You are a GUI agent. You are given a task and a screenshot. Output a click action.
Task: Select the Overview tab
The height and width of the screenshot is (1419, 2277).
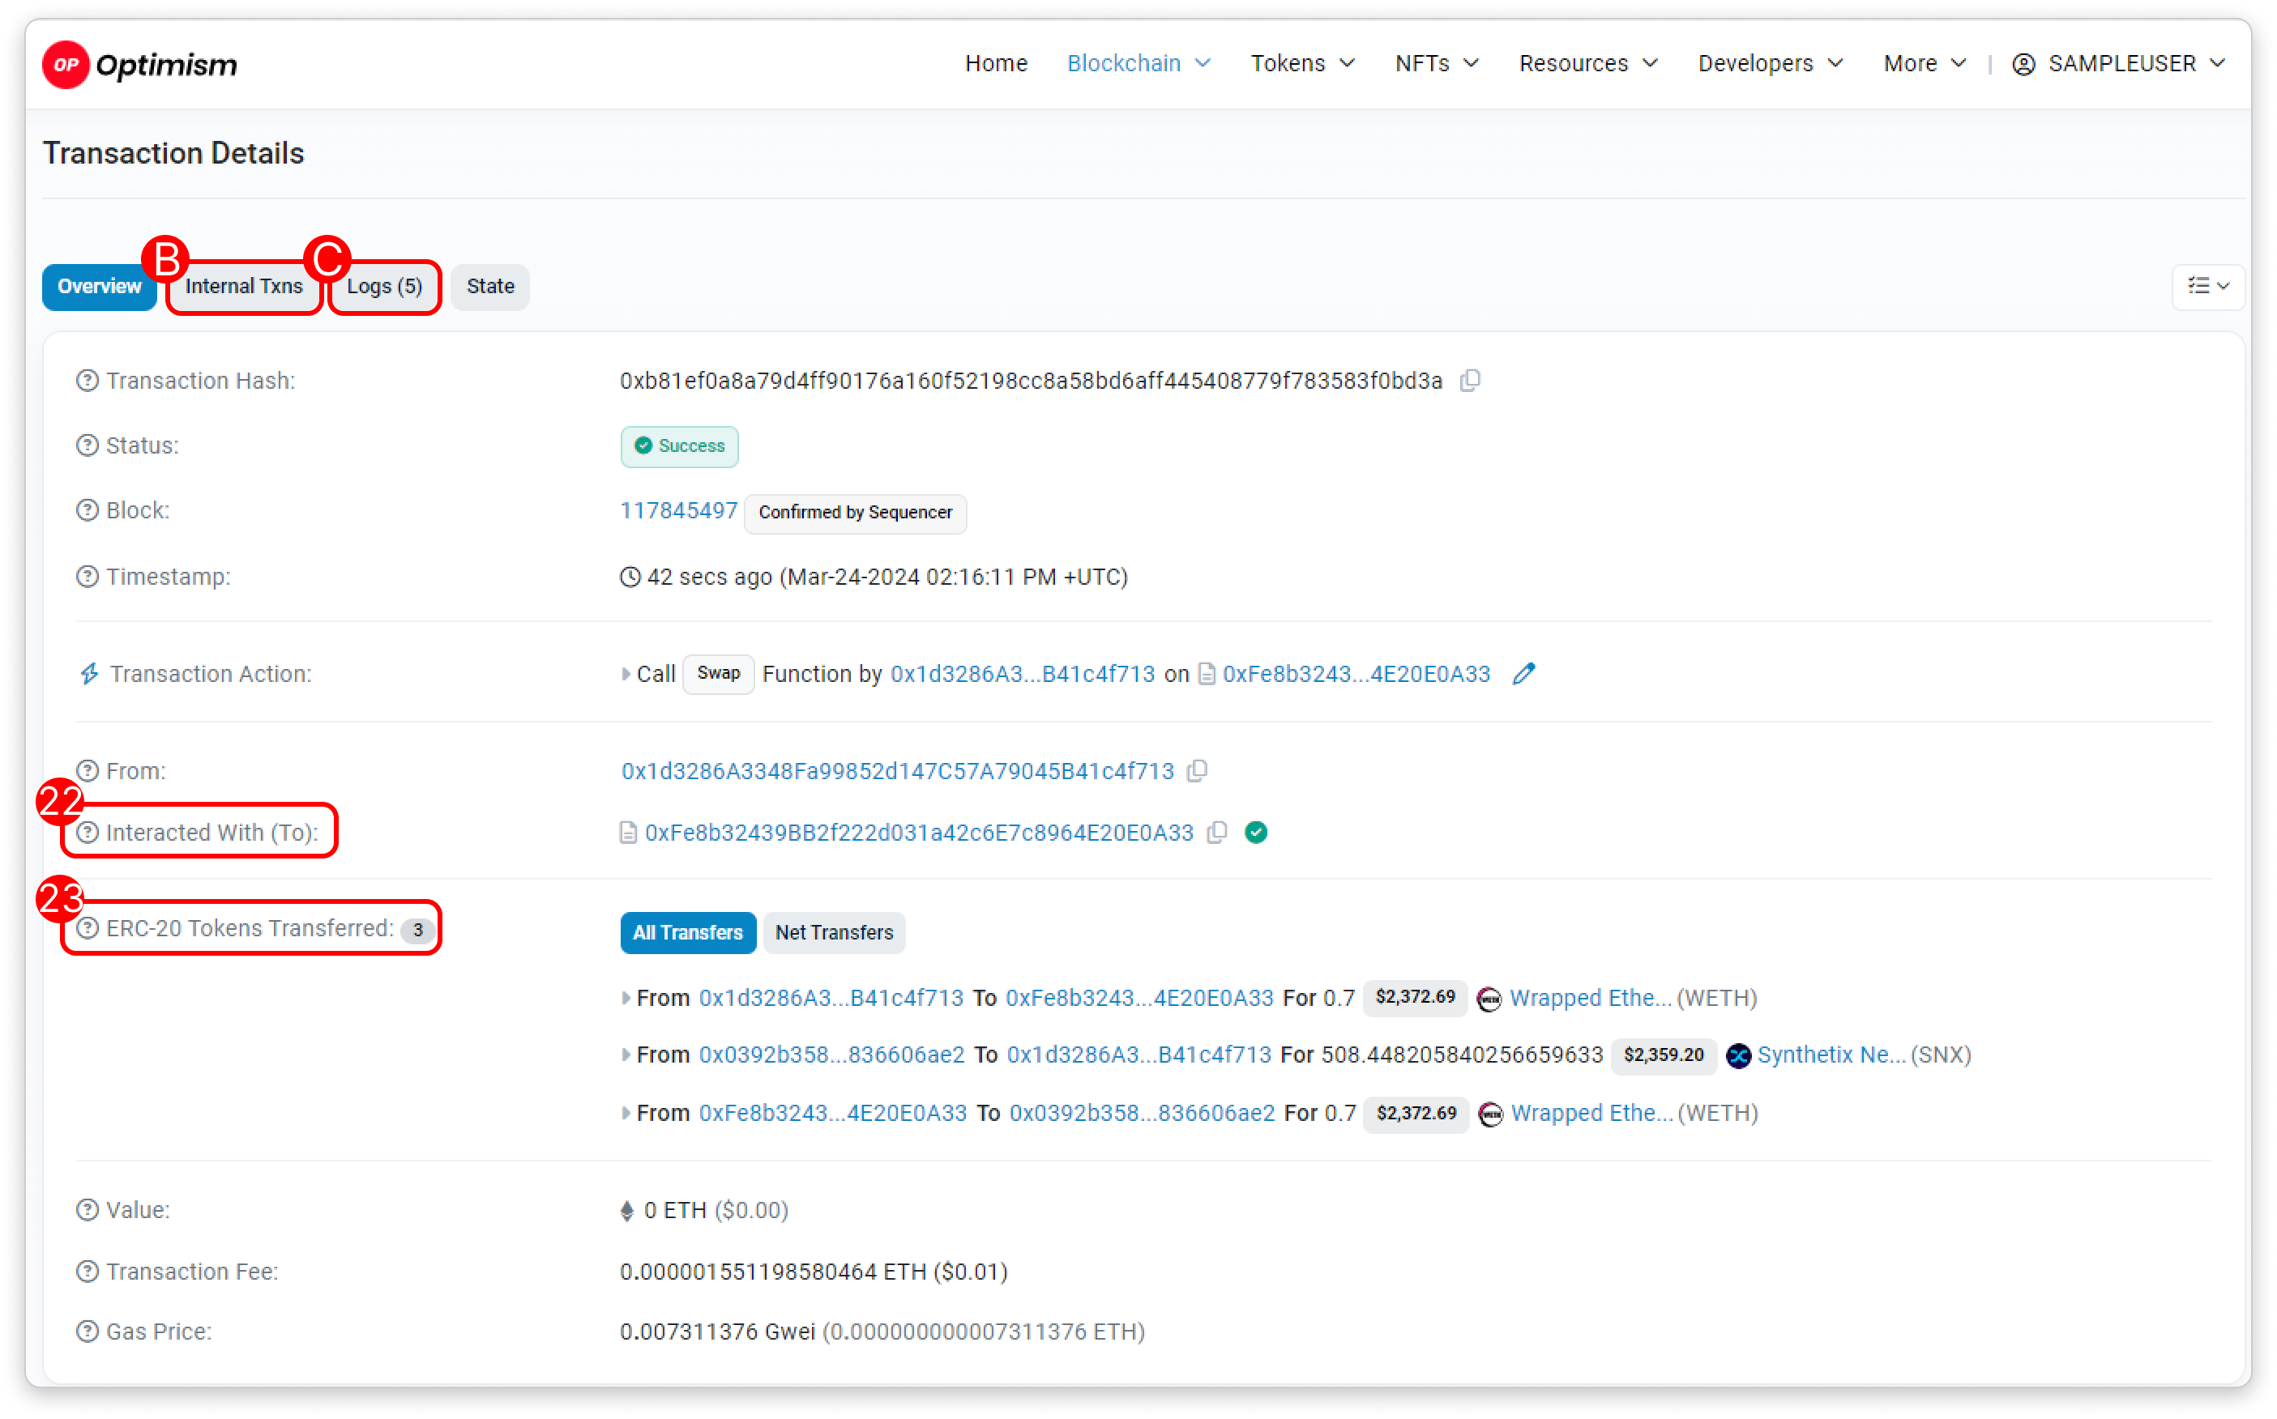point(99,288)
